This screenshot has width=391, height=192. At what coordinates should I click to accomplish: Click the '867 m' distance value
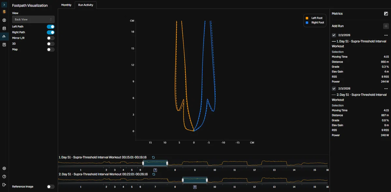coord(385,115)
